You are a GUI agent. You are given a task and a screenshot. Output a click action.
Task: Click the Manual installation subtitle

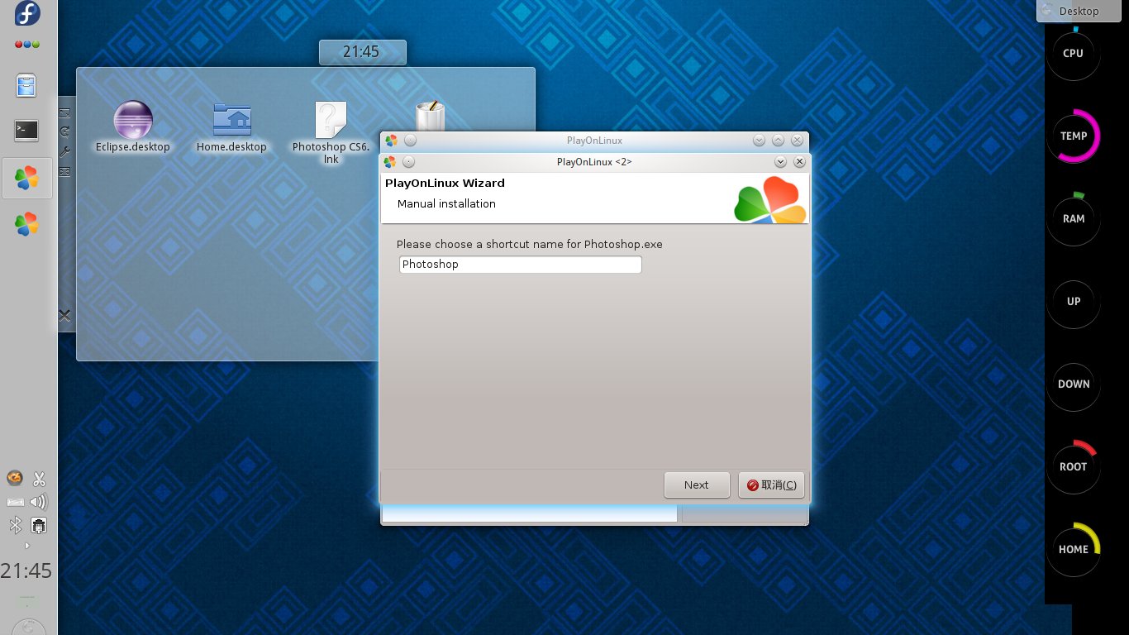(x=446, y=204)
